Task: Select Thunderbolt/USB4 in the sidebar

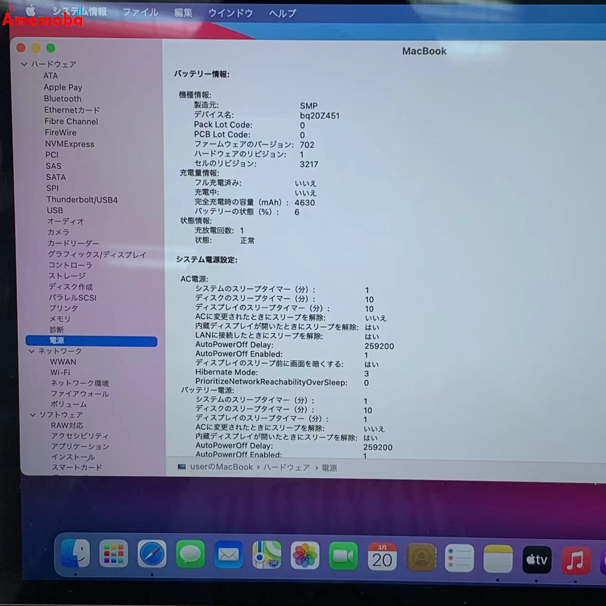Action: [x=81, y=199]
